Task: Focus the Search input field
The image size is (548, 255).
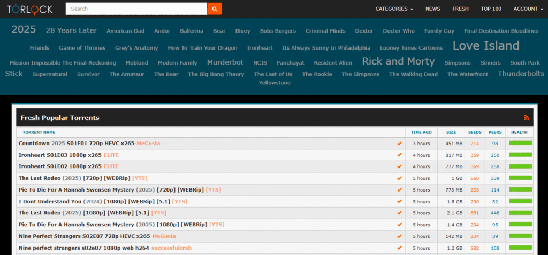Action: [x=136, y=9]
